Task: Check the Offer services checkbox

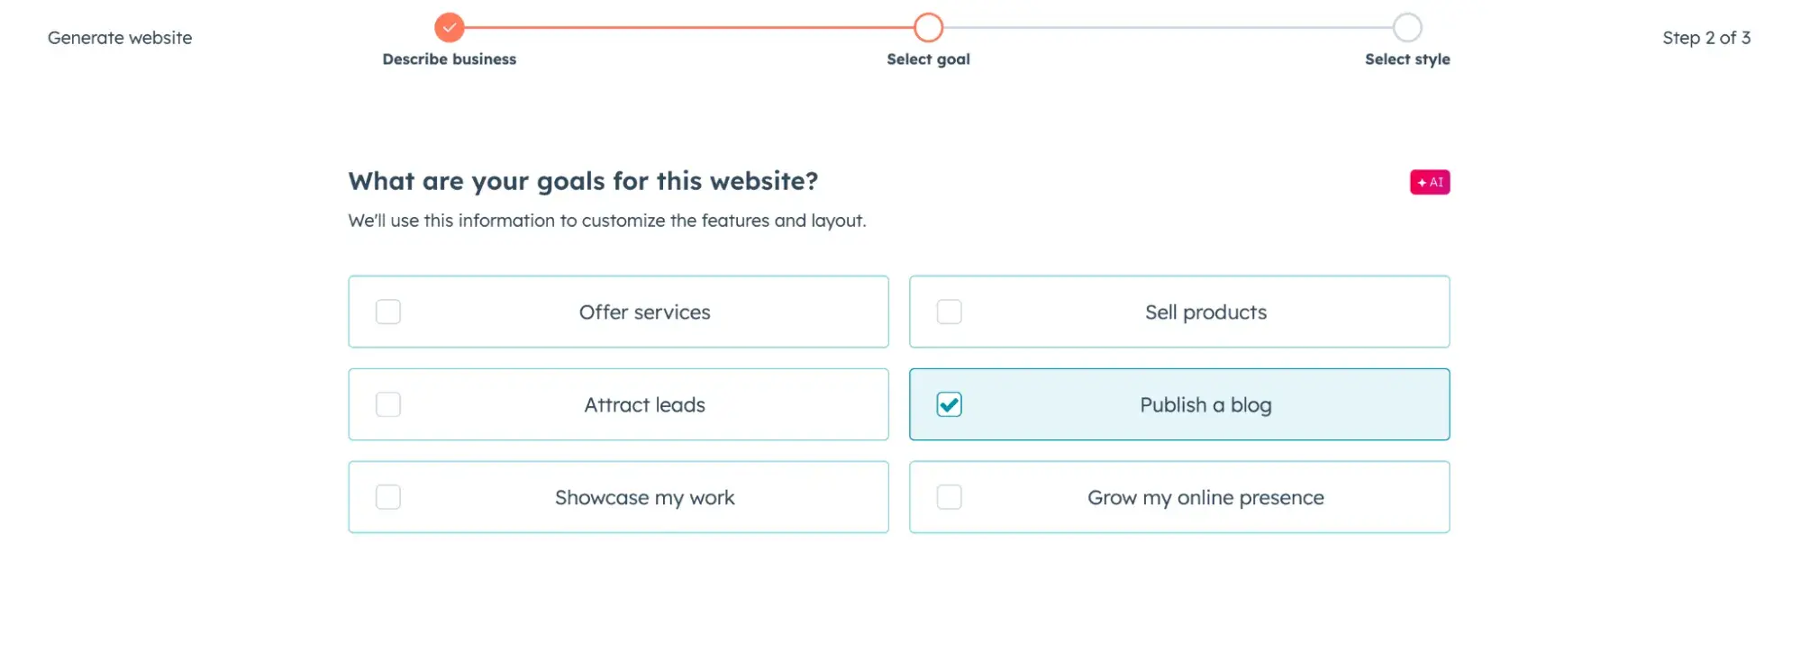Action: click(387, 312)
